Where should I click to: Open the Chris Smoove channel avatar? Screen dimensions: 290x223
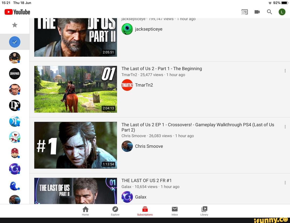coord(127,146)
